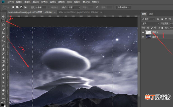Open the 图层(L) menu
The image size is (173, 107).
pos(36,2)
